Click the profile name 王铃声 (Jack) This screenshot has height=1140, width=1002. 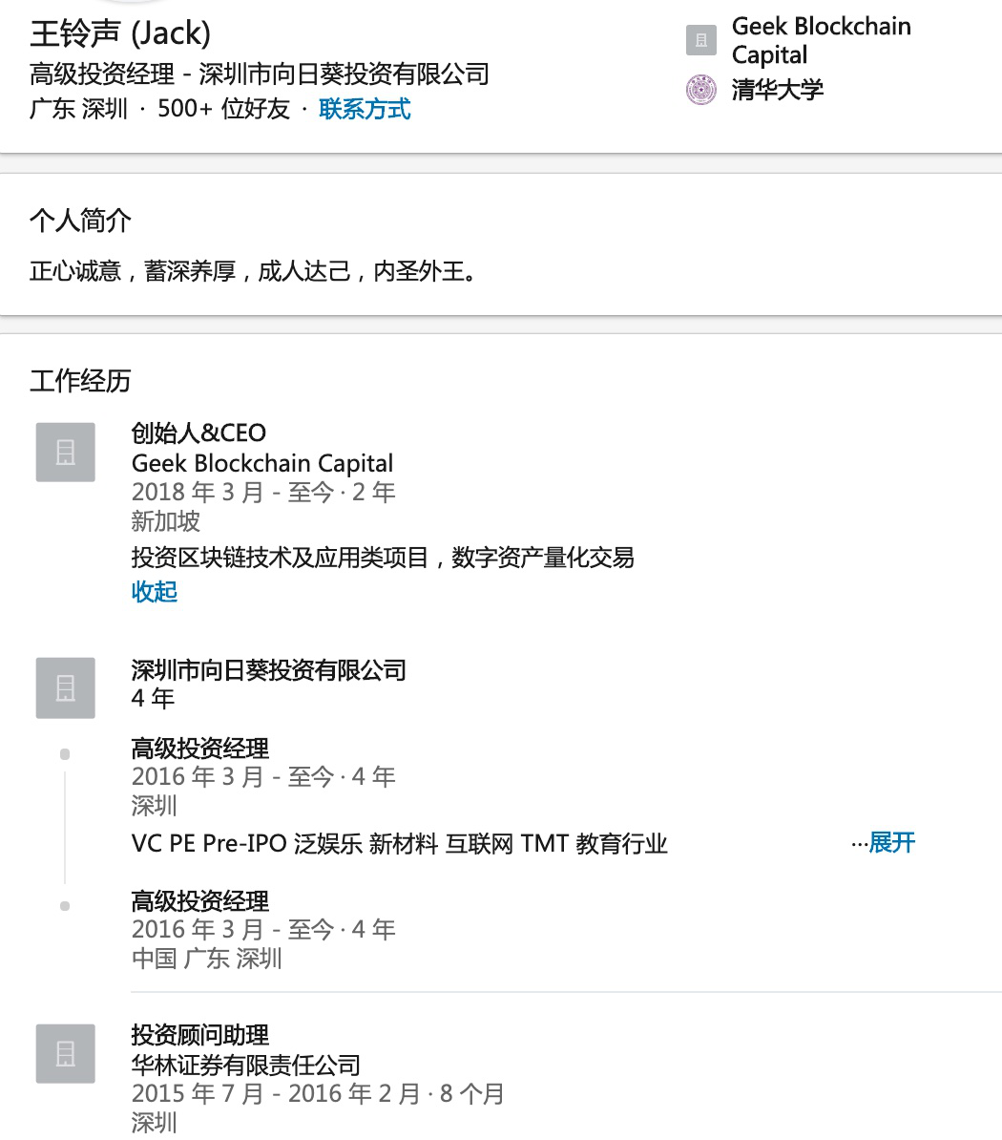coord(120,33)
